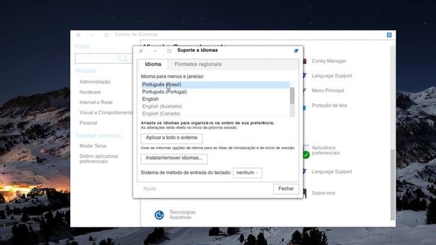Viewport: 436px width, 245px height.
Task: Click the magnifier icon in Filtro field
Action: [123, 58]
